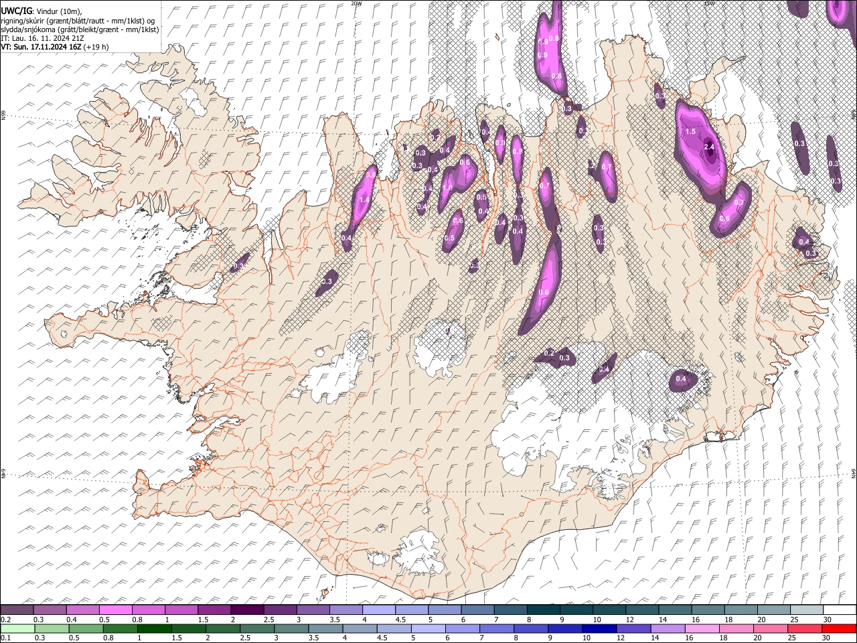Pick the bright red lower-row swatch above 30
The width and height of the screenshot is (857, 643).
pyautogui.click(x=838, y=628)
